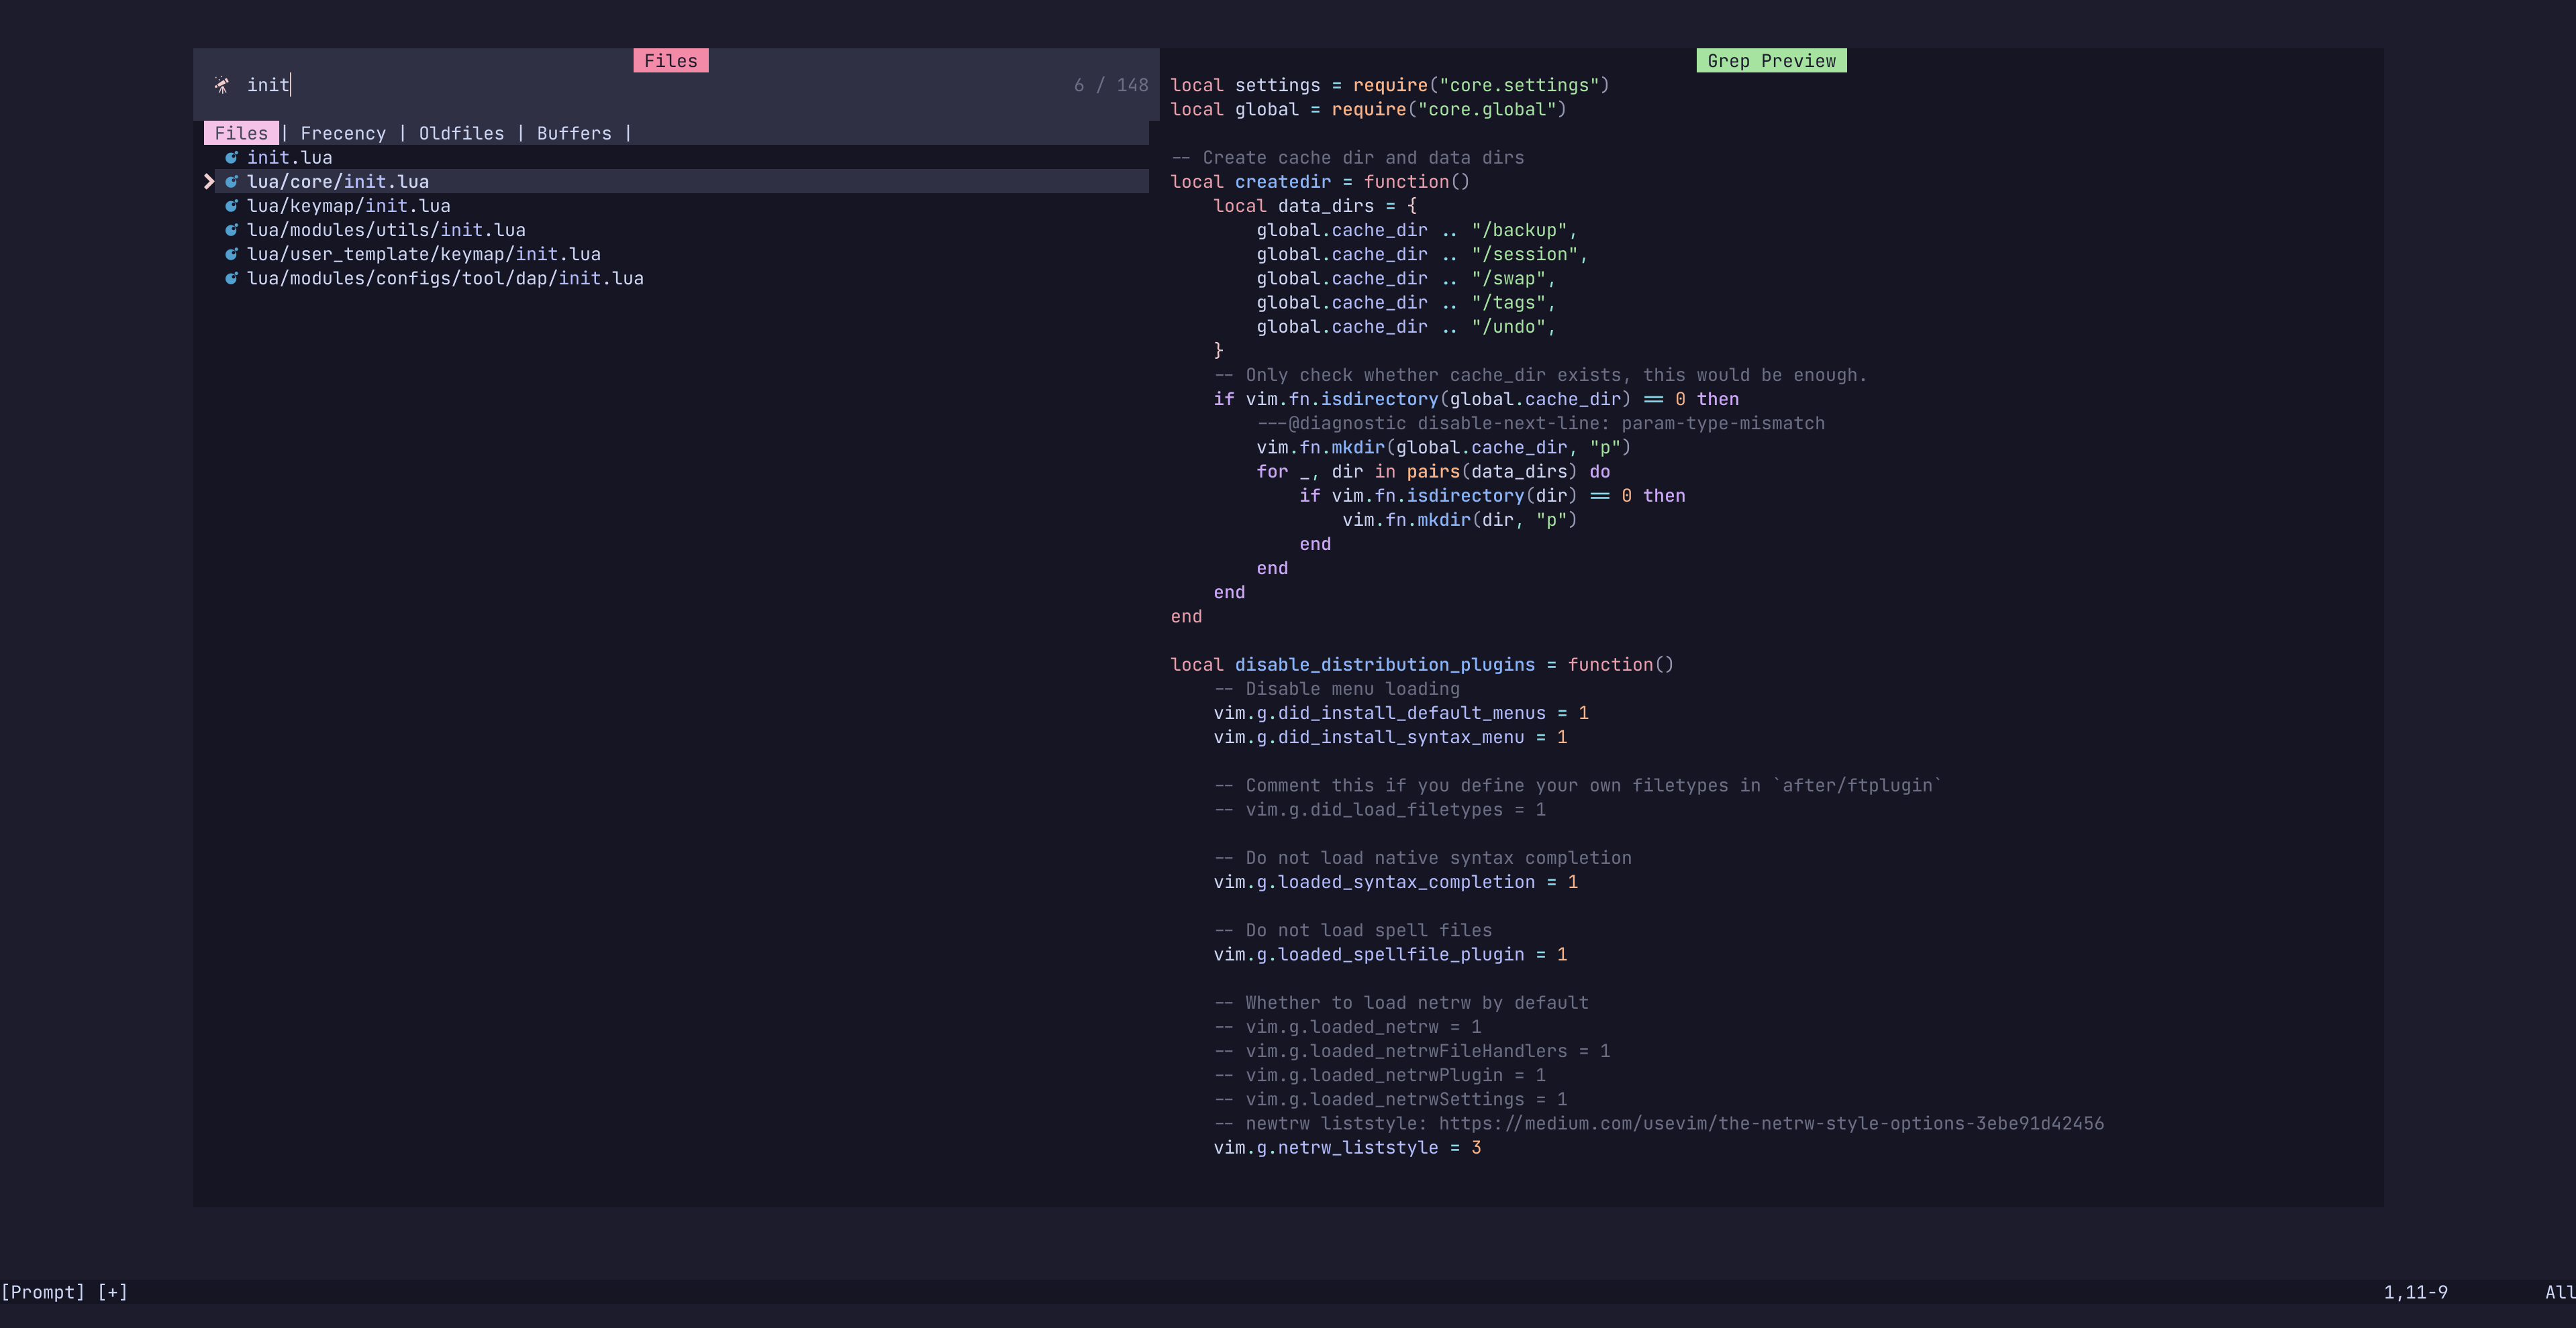This screenshot has width=2576, height=1328.
Task: Click Lua icon beside lua/modules/utils/init.lua
Action: [x=231, y=230]
